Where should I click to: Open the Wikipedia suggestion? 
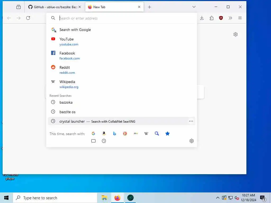click(x=121, y=84)
